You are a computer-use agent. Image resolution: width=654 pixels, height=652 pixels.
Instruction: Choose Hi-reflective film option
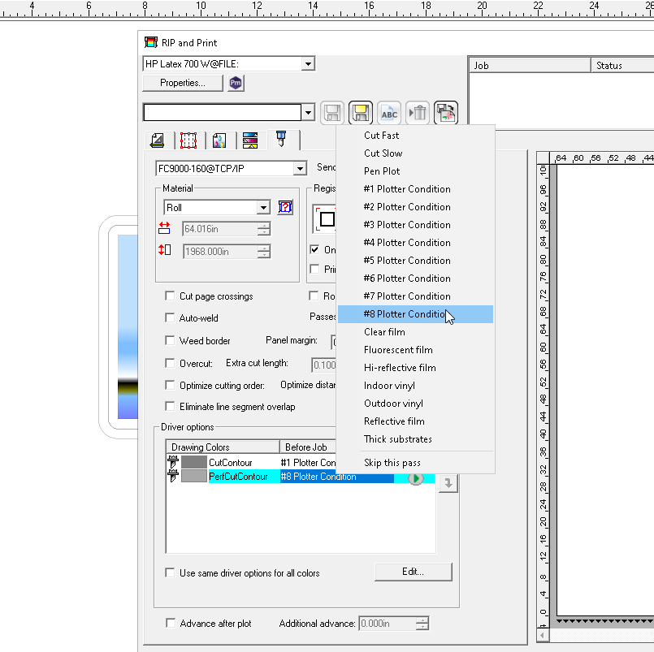[415, 368]
